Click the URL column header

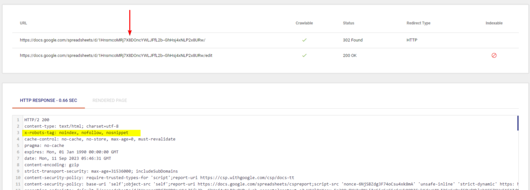click(23, 23)
